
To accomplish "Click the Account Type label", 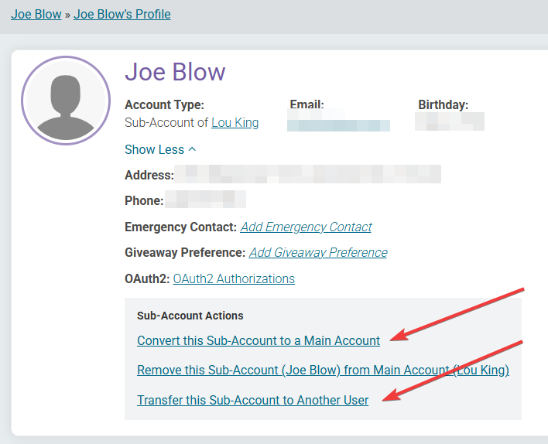I will coord(164,104).
